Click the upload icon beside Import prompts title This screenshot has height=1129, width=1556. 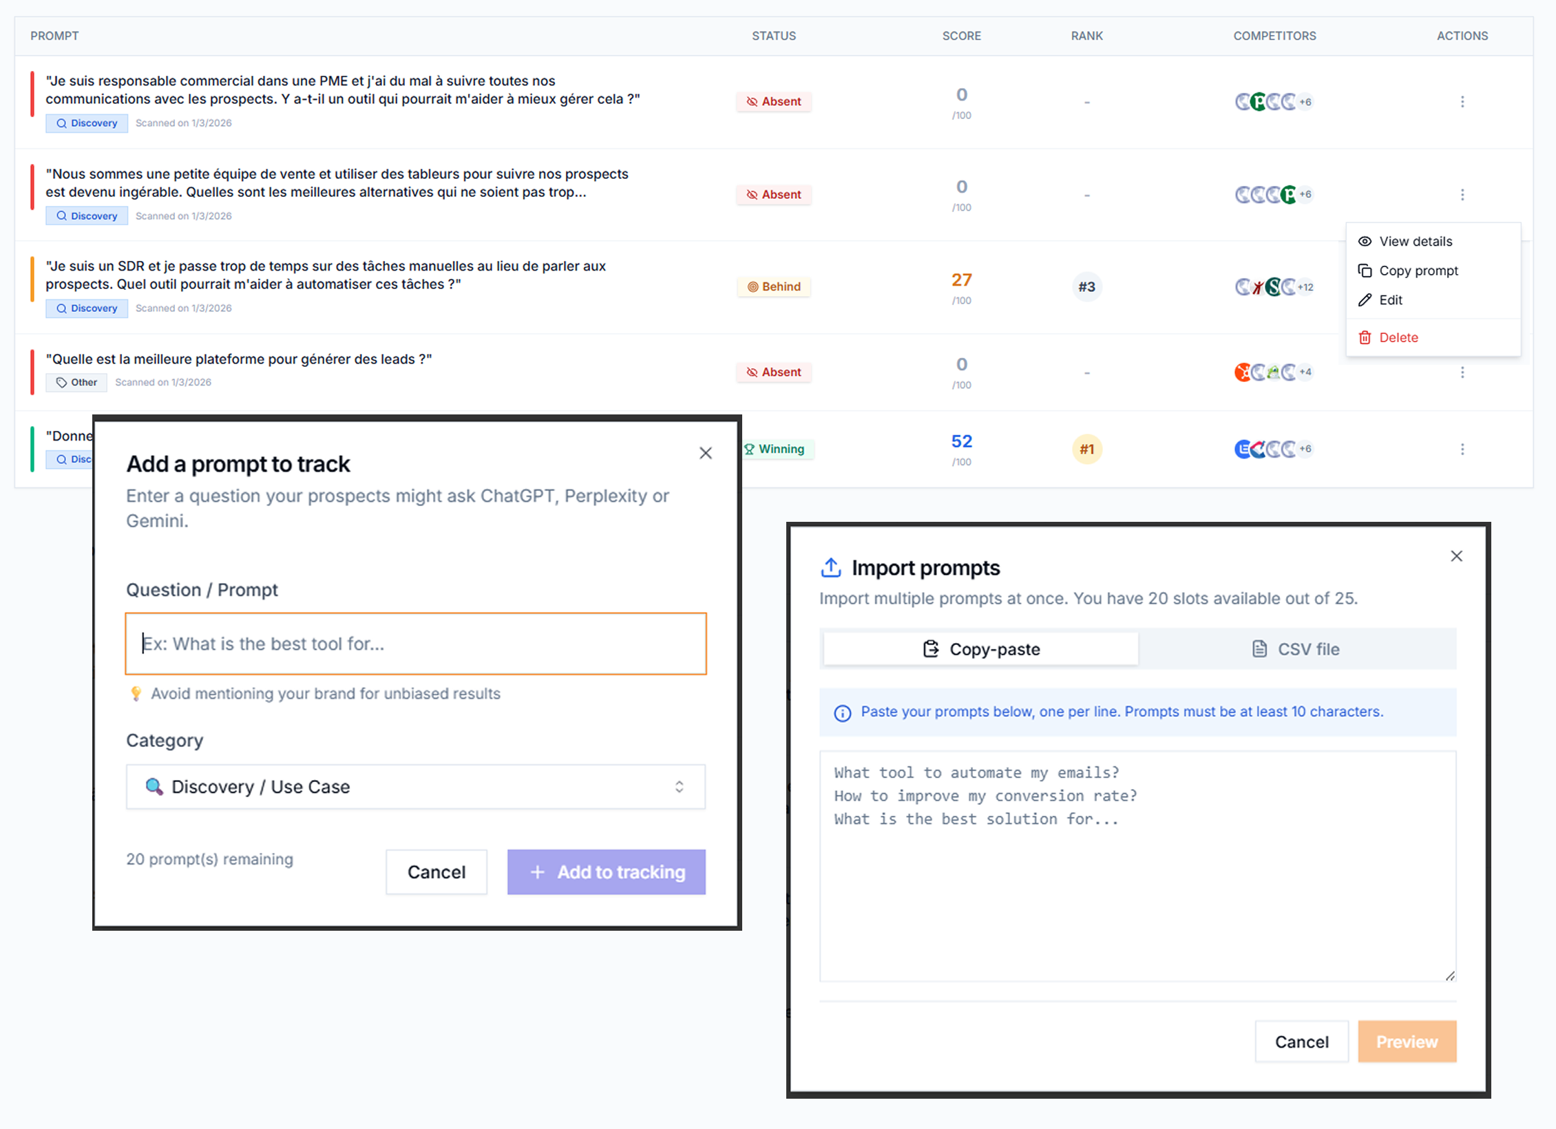pyautogui.click(x=831, y=567)
